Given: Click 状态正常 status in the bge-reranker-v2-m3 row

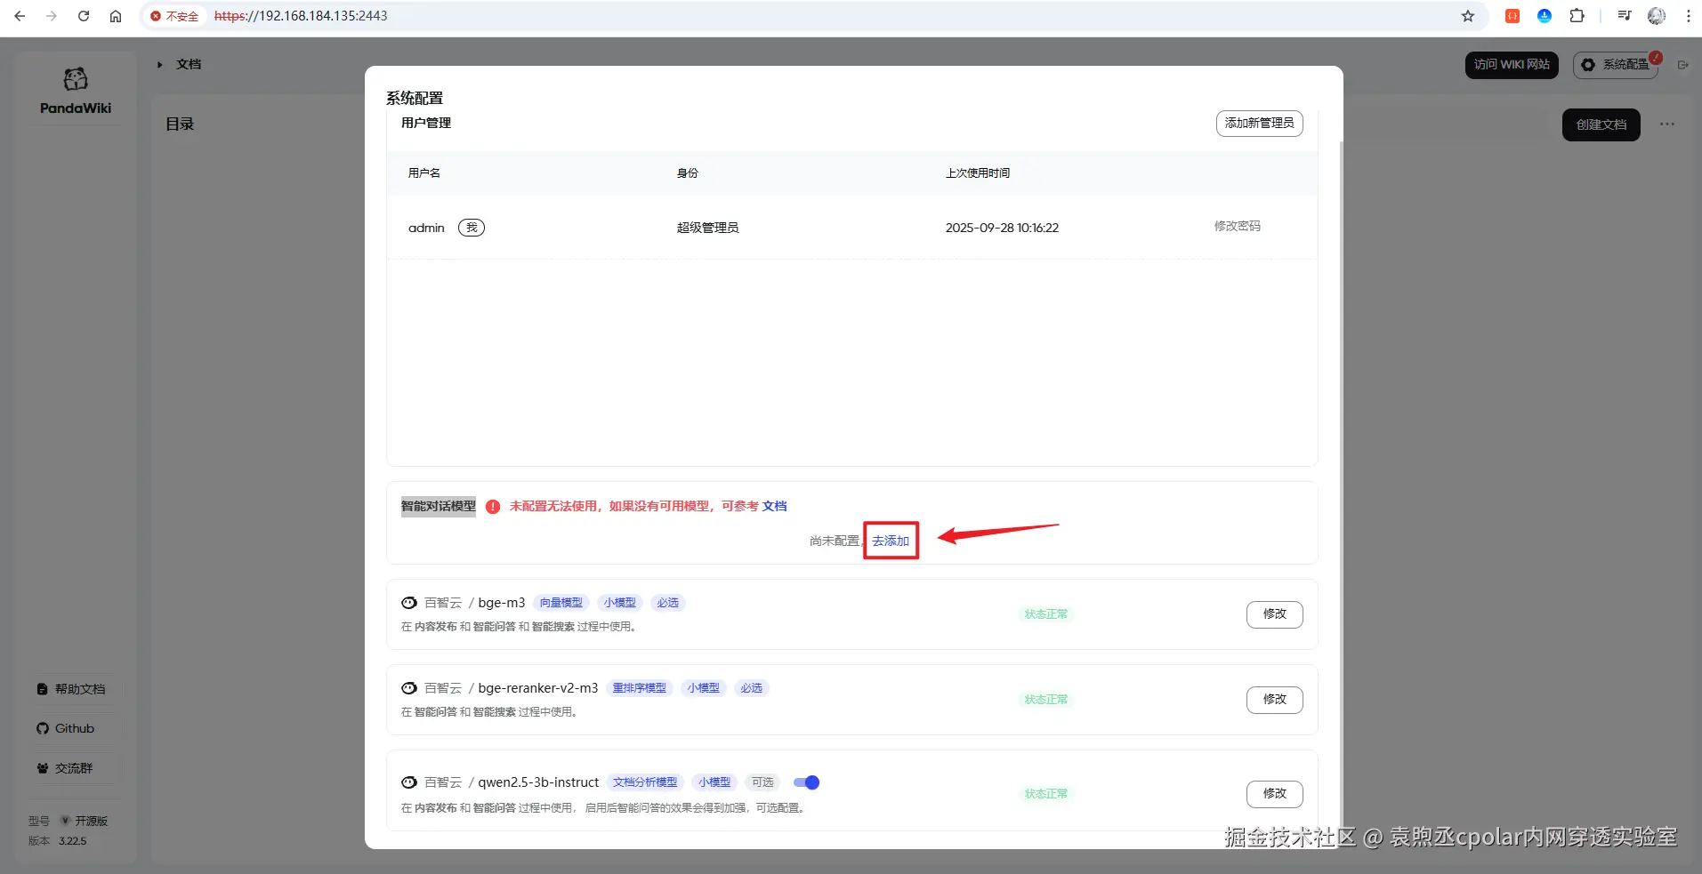Looking at the screenshot, I should pos(1046,700).
